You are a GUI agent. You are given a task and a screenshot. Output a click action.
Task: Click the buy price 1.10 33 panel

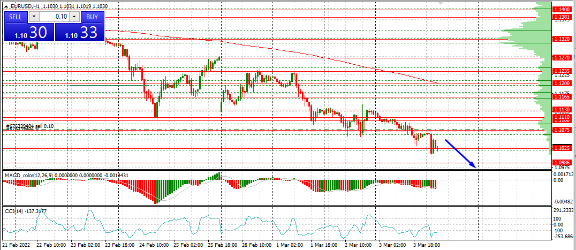[79, 32]
